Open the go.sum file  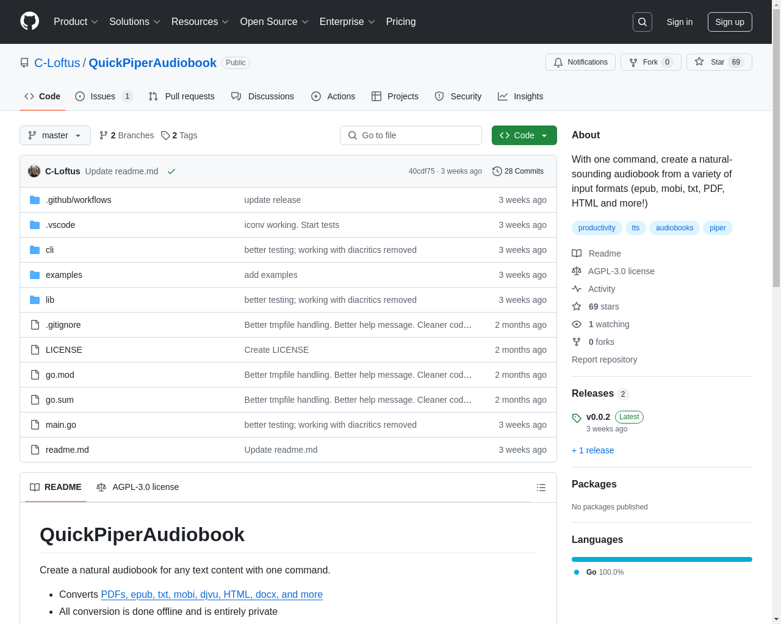60,400
